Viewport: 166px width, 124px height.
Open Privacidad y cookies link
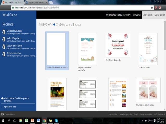126,114
